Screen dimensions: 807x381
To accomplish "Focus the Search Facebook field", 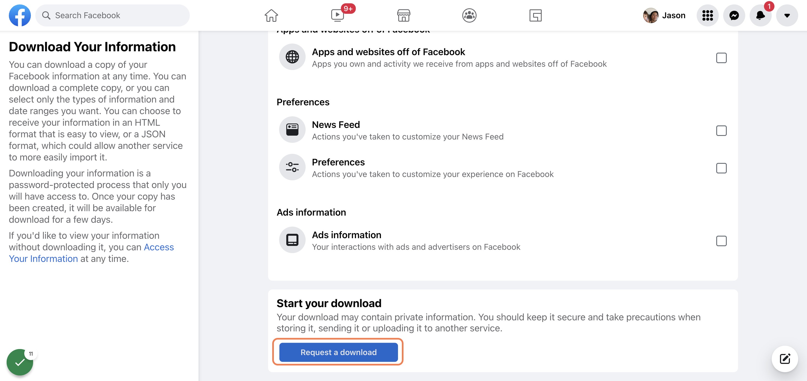I will tap(113, 15).
